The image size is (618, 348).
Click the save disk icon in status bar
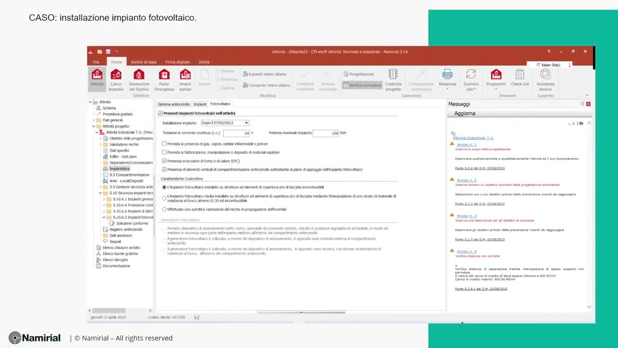197,317
